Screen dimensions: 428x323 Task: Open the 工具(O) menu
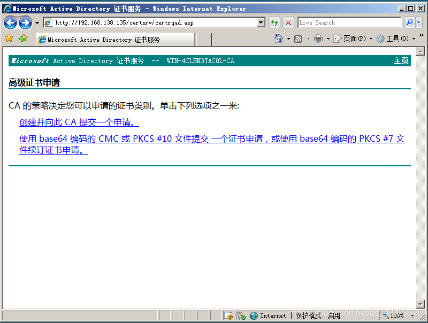pyautogui.click(x=396, y=39)
